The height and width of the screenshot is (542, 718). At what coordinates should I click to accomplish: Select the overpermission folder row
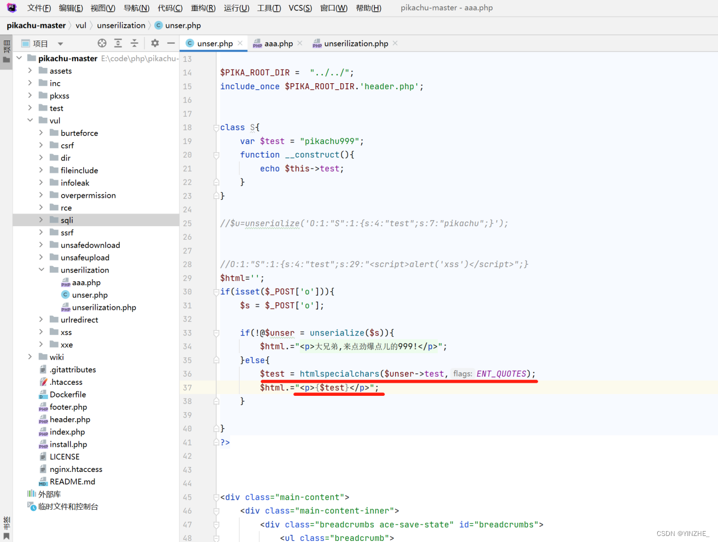[96, 195]
